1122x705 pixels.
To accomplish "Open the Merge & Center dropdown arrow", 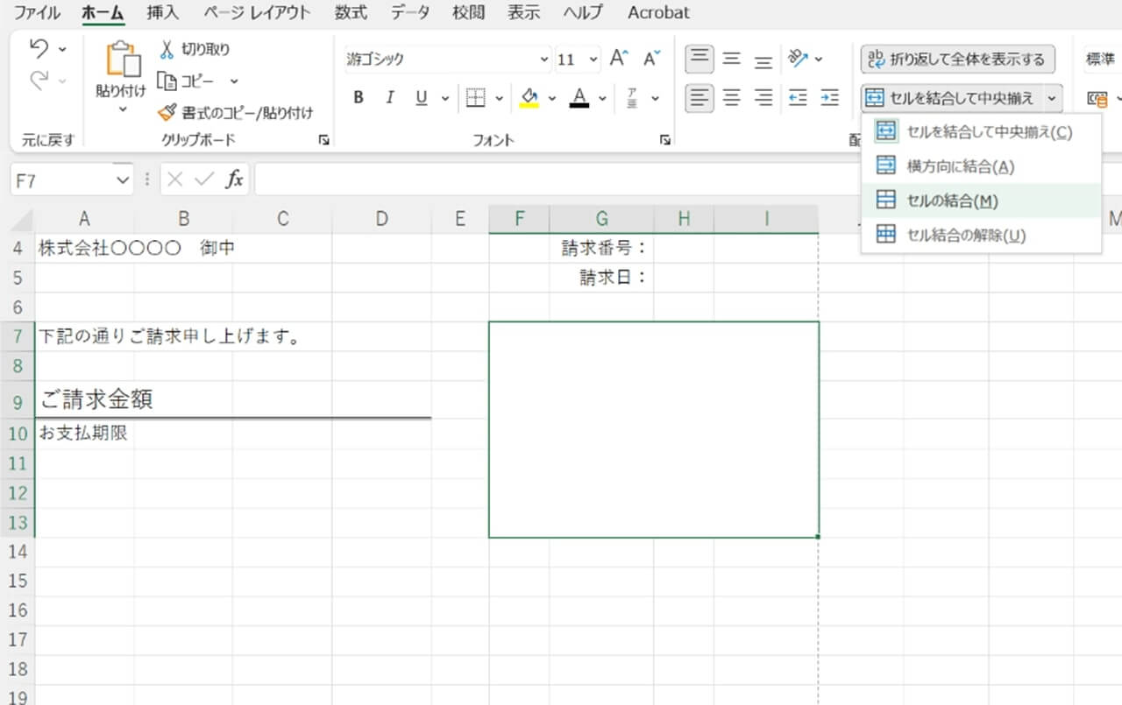I will point(1053,98).
